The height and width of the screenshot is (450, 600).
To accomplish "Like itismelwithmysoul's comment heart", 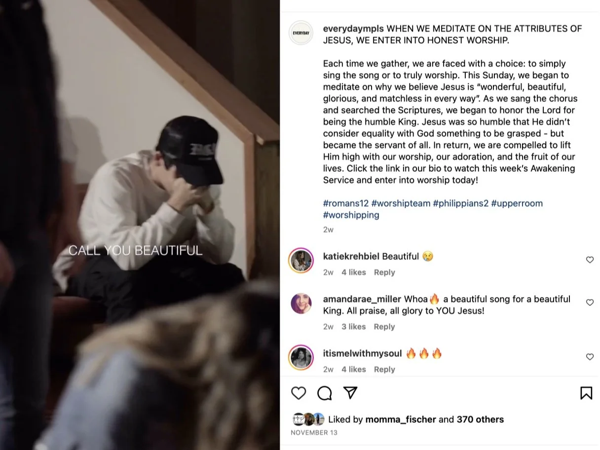I will [x=590, y=357].
